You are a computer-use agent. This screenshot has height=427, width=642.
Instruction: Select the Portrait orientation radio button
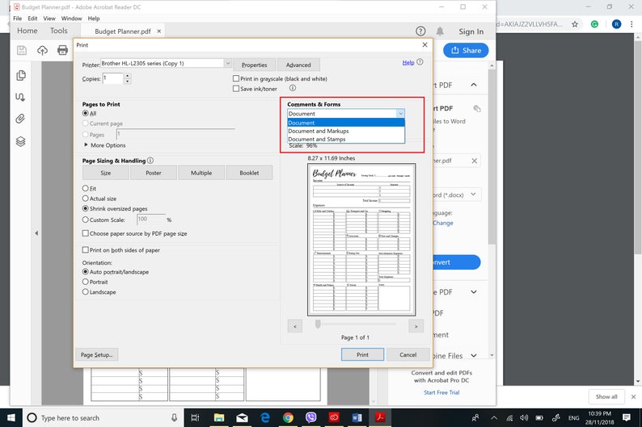[85, 282]
